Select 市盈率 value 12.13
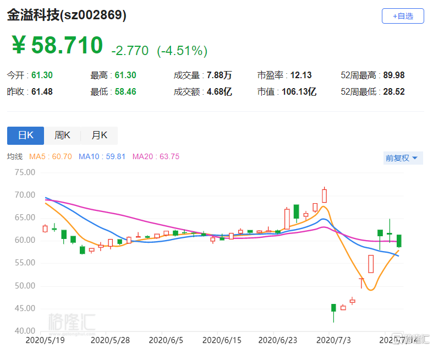 (x=301, y=75)
